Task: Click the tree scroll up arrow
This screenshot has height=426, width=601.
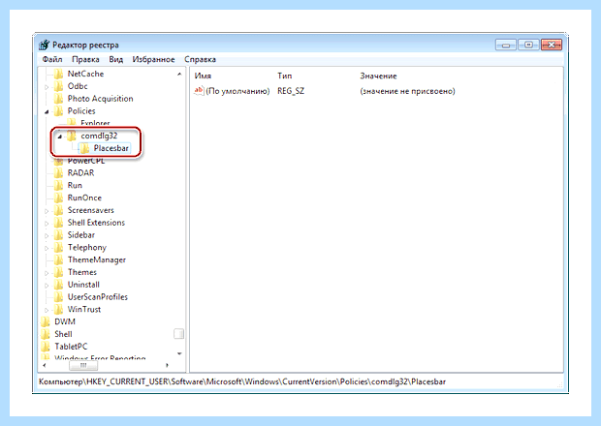Action: point(179,74)
